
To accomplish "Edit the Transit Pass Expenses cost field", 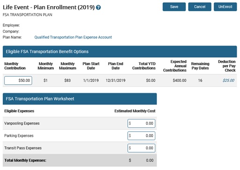I will coord(141,148).
